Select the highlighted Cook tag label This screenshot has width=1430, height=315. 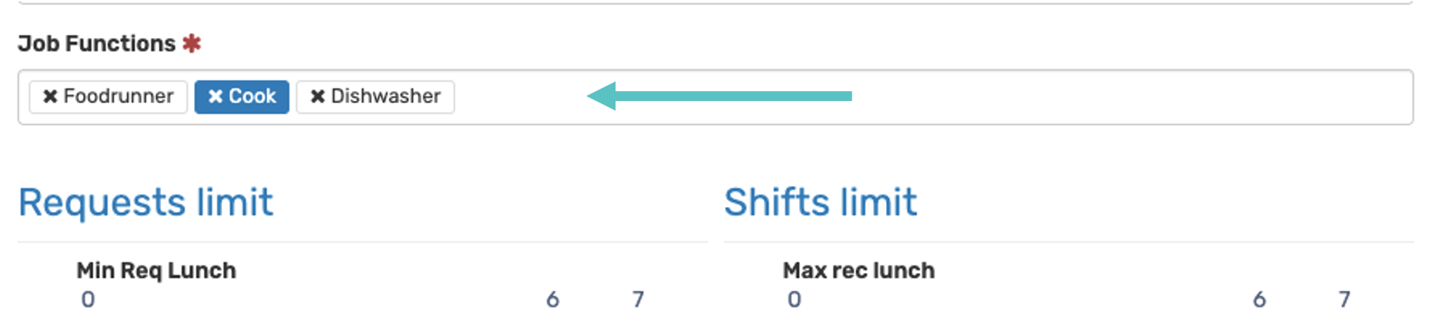252,96
